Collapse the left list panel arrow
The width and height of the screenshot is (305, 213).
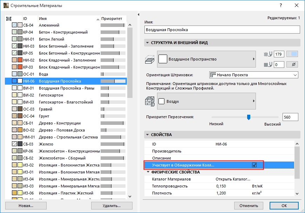tap(138, 15)
